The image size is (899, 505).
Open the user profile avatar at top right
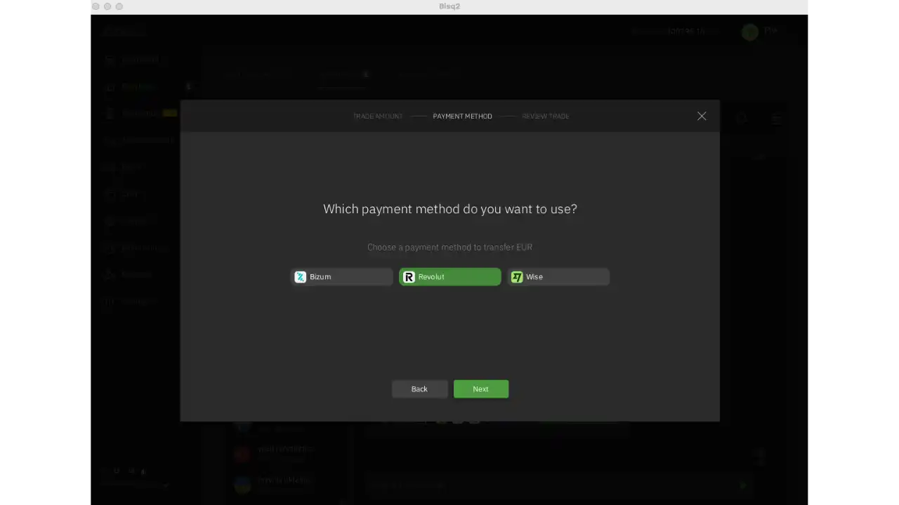point(750,32)
